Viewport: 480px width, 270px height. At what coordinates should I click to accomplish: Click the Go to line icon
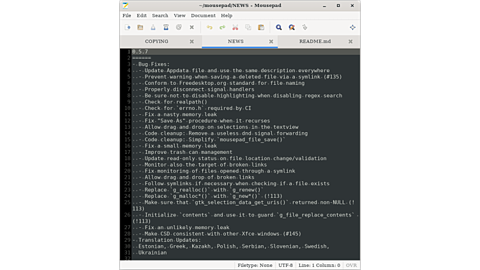coord(304,27)
